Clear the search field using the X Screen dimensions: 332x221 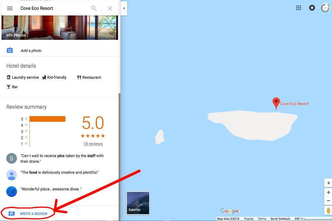(x=110, y=8)
